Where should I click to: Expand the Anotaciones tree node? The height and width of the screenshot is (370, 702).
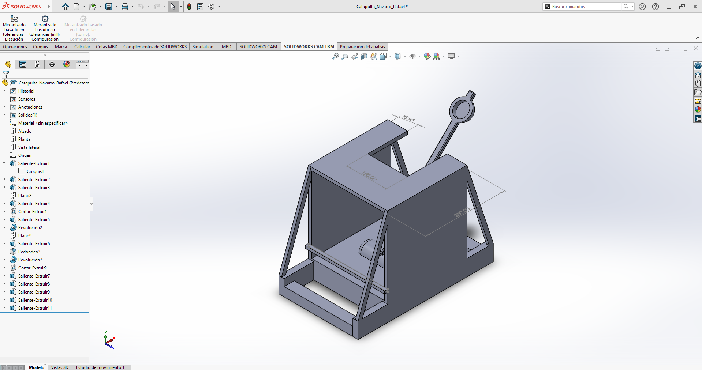[4, 107]
